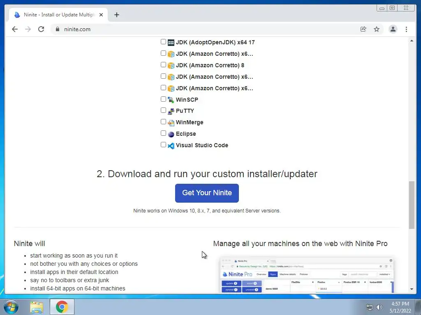Select the Visual Studio Code checkbox
Screen dimensions: 421x315
tap(163, 145)
